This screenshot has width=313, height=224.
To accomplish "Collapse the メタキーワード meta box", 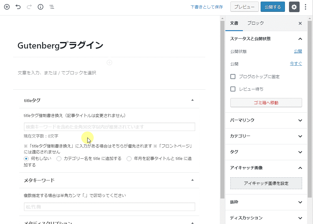I will coord(192,180).
